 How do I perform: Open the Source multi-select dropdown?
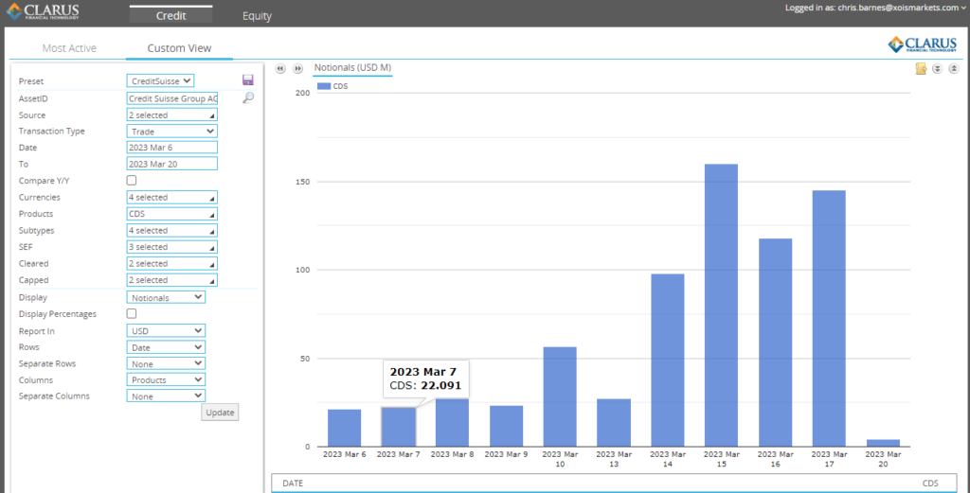point(172,114)
